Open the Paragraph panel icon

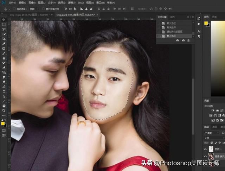coord(199,36)
